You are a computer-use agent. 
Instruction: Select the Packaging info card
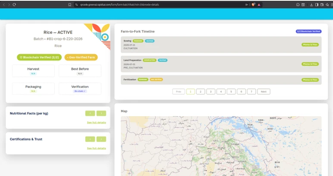(33, 89)
